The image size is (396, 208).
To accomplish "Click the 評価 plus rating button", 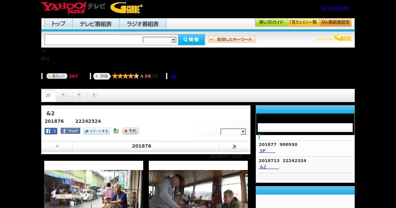I will tap(102, 76).
